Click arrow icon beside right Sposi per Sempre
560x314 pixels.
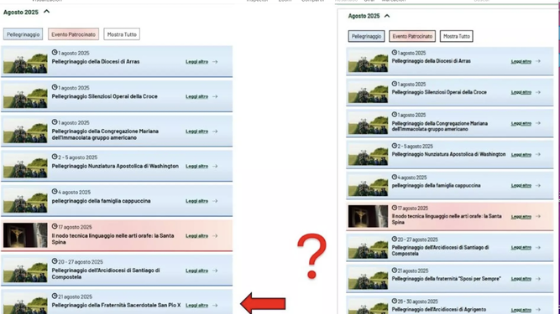coord(538,279)
